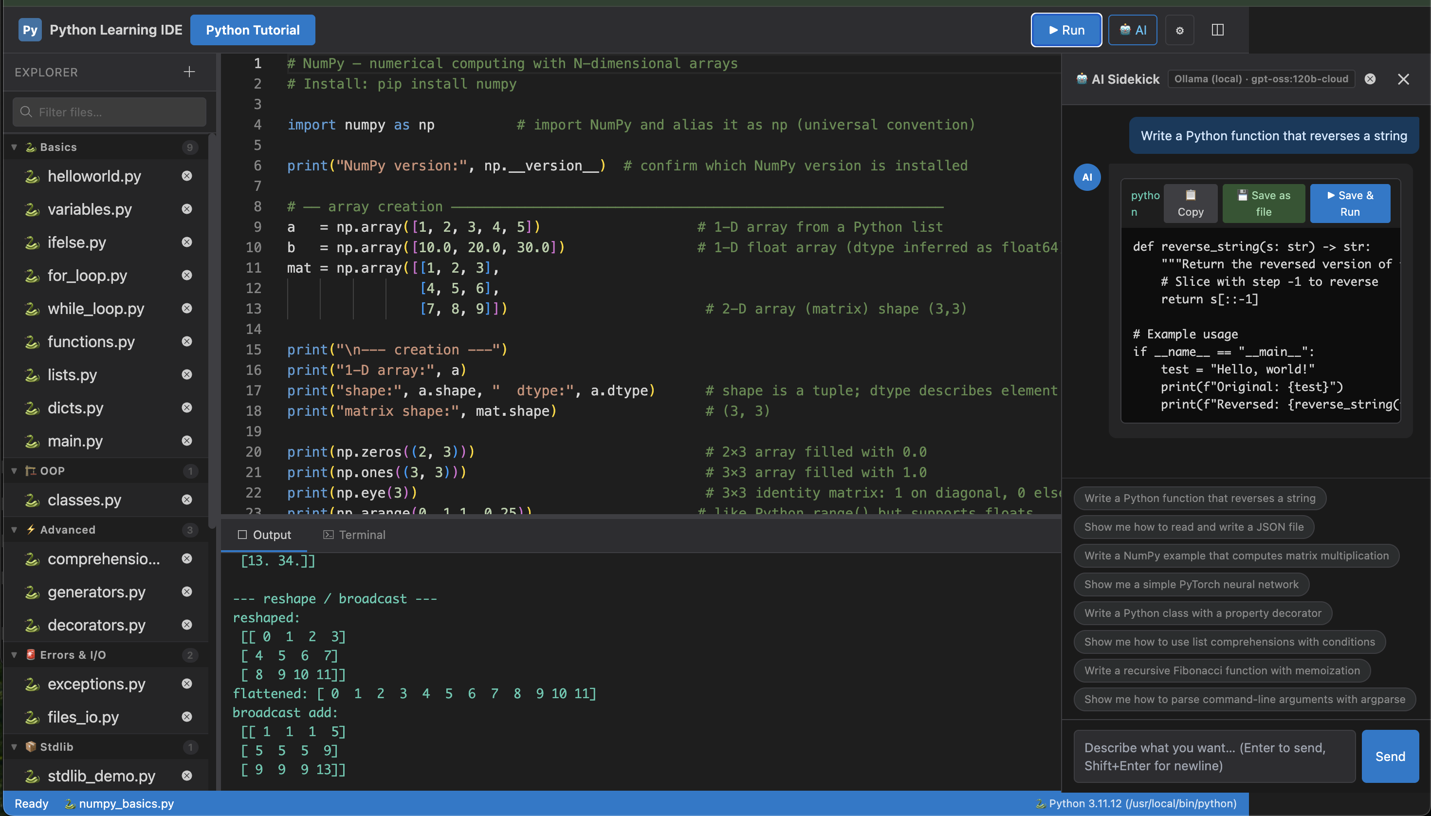Delete main.py with its x icon
This screenshot has height=816, width=1431.
(187, 441)
